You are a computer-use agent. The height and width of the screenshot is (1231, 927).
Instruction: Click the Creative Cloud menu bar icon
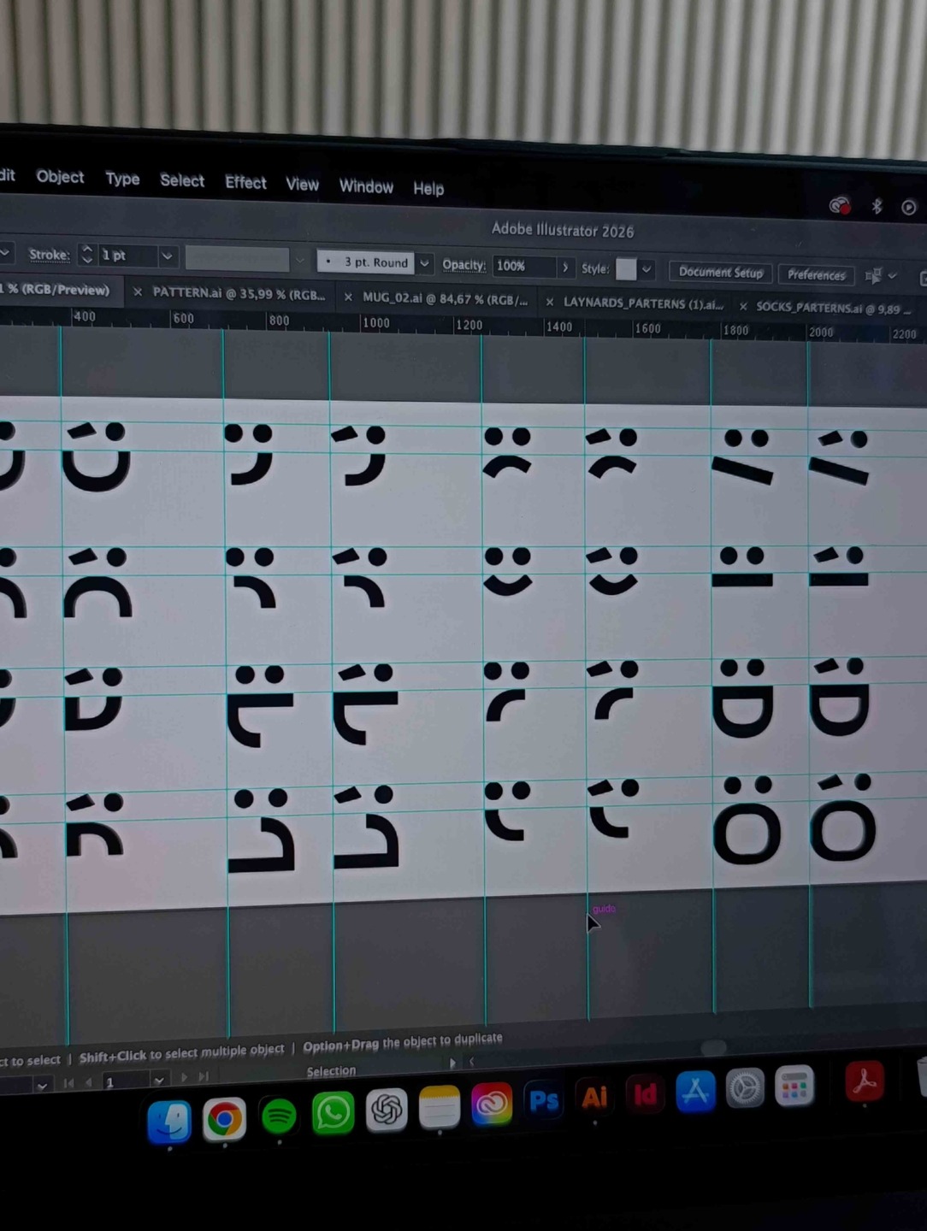(x=840, y=206)
